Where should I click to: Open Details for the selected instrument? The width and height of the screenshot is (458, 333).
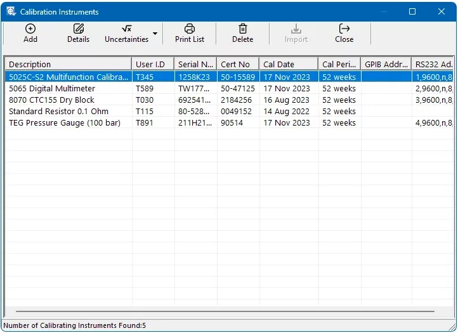click(x=79, y=29)
